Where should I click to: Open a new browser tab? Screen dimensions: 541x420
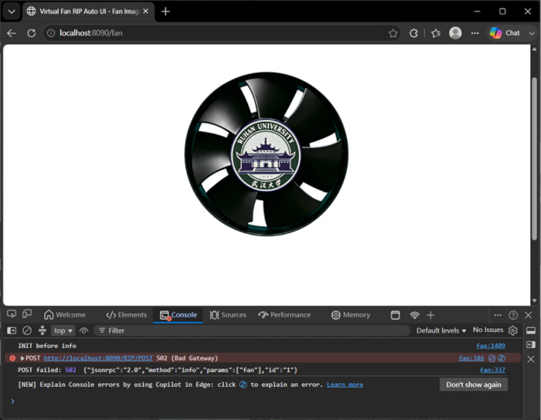pos(165,12)
